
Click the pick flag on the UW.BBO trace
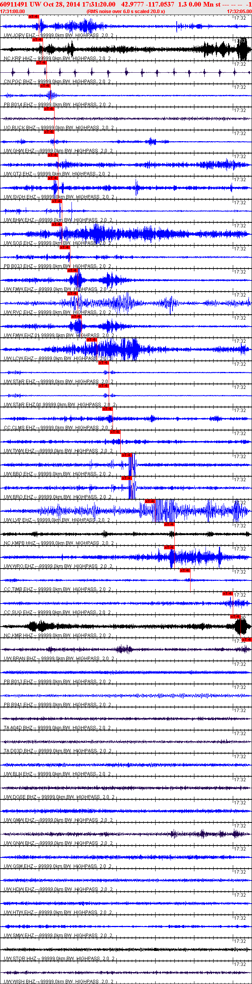tap(127, 455)
